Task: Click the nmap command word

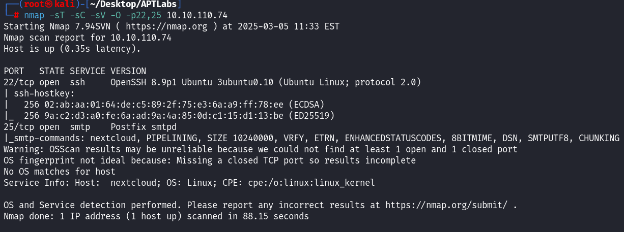Action: tap(34, 15)
